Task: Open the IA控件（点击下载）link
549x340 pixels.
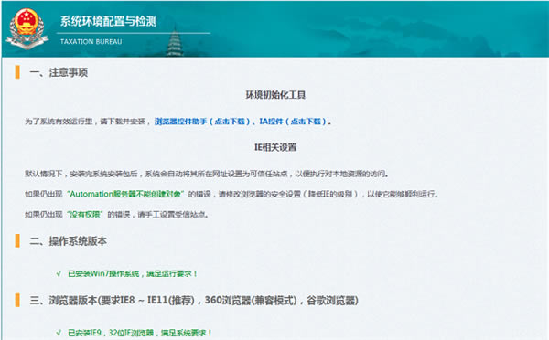Action: [x=293, y=122]
